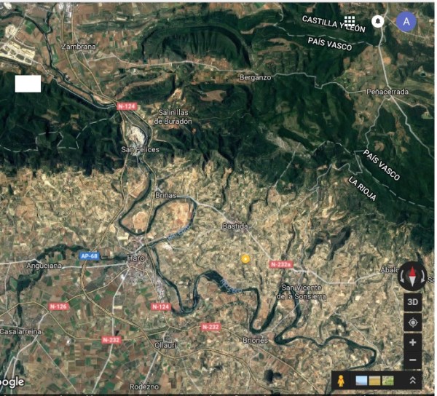Open the Google apps grid
437x396 pixels.
(350, 21)
